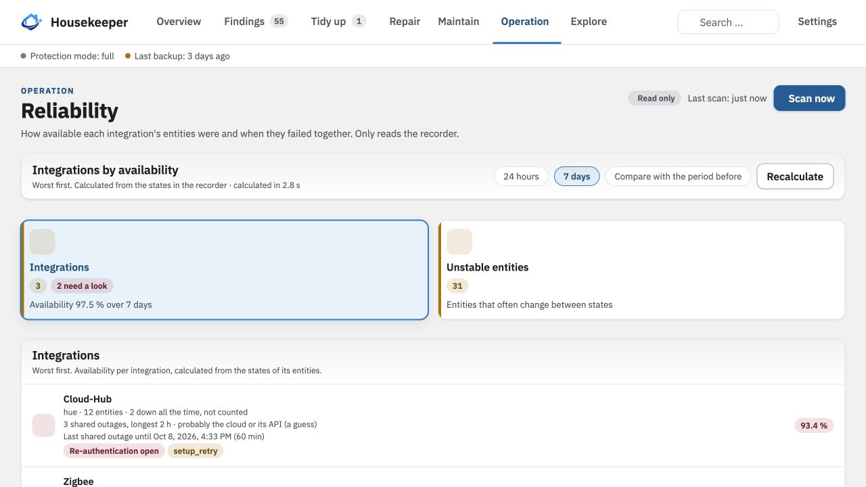Click the Recalculate button
Viewport: 866px width, 487px height.
pyautogui.click(x=795, y=177)
